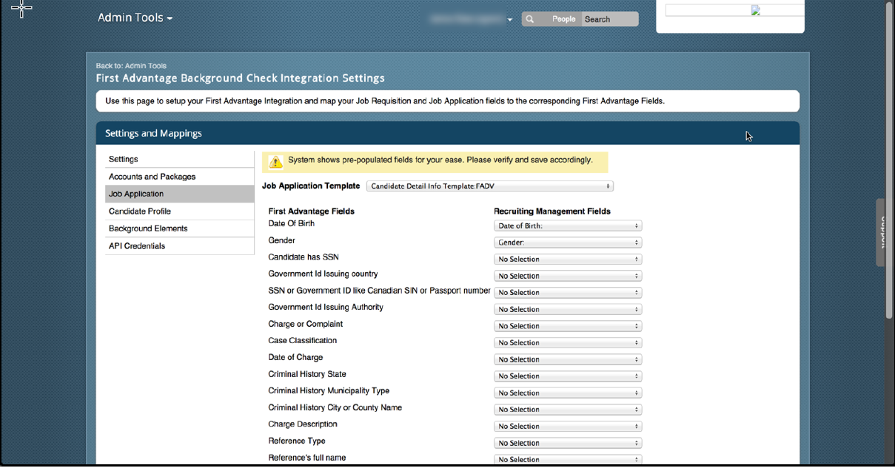Image resolution: width=895 pixels, height=468 pixels.
Task: Click the First Advantage integration page title
Action: (241, 78)
